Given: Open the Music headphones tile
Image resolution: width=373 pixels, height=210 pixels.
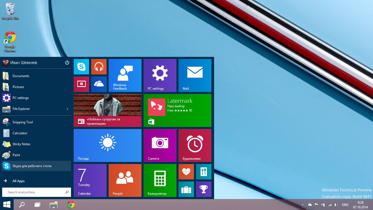Looking at the screenshot, I should (x=99, y=67).
